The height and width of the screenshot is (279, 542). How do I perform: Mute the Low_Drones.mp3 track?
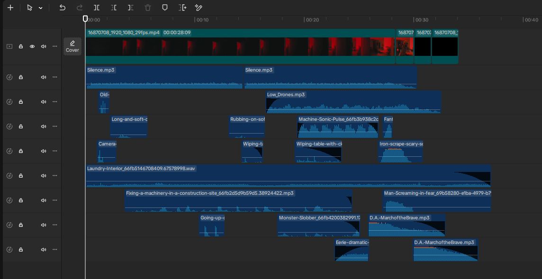[44, 102]
